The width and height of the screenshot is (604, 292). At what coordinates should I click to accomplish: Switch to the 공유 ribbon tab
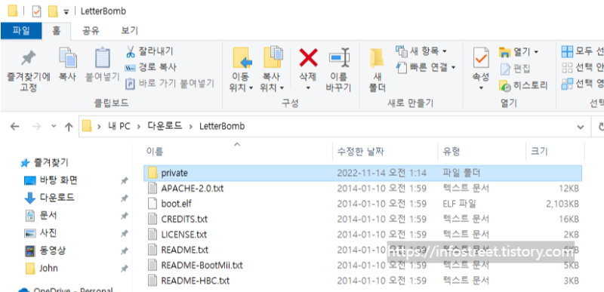coord(91,30)
